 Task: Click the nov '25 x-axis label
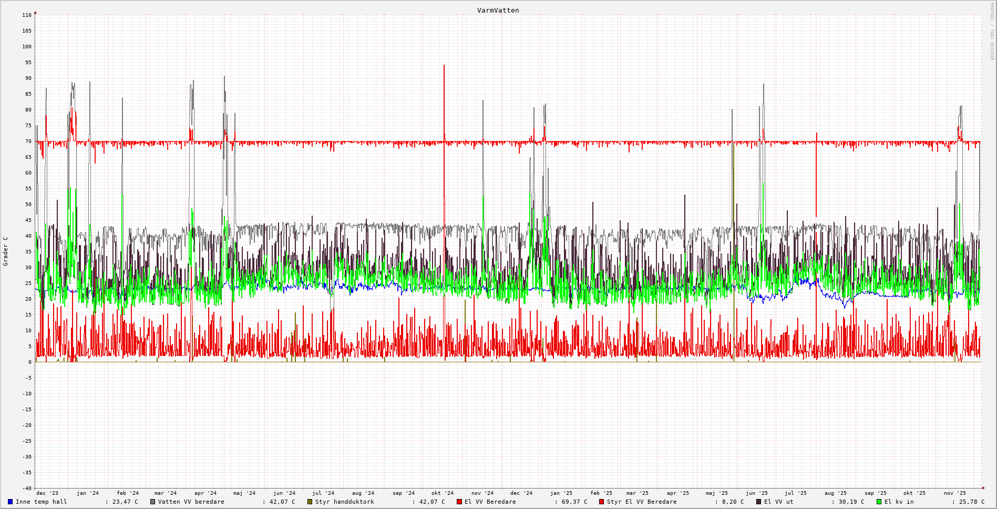tap(954, 493)
